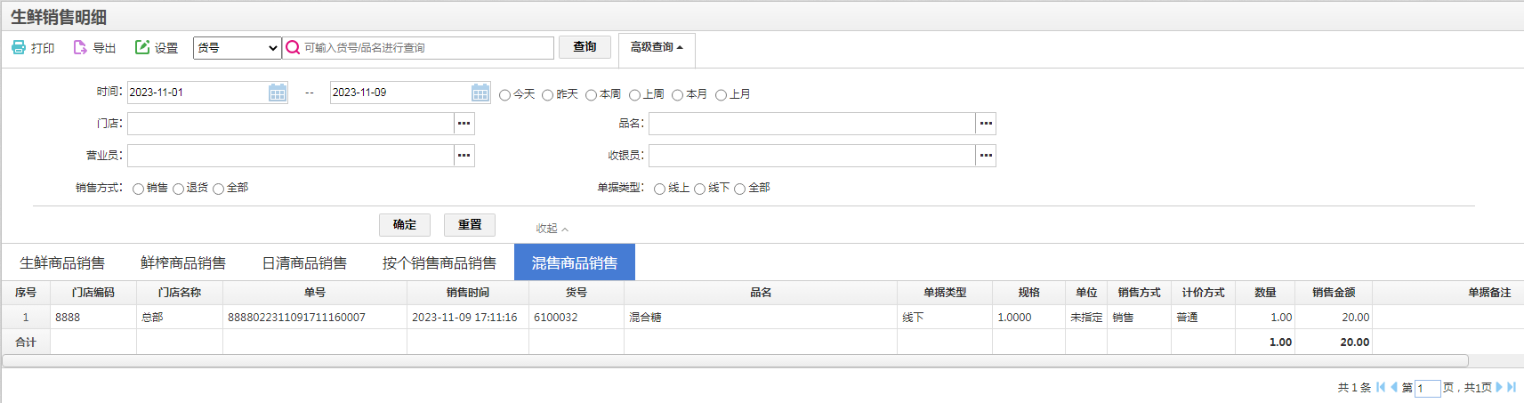Focus the 货号/品名 search input

(427, 48)
